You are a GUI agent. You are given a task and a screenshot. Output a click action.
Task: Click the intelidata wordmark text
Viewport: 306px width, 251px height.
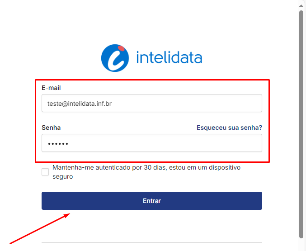coord(169,57)
